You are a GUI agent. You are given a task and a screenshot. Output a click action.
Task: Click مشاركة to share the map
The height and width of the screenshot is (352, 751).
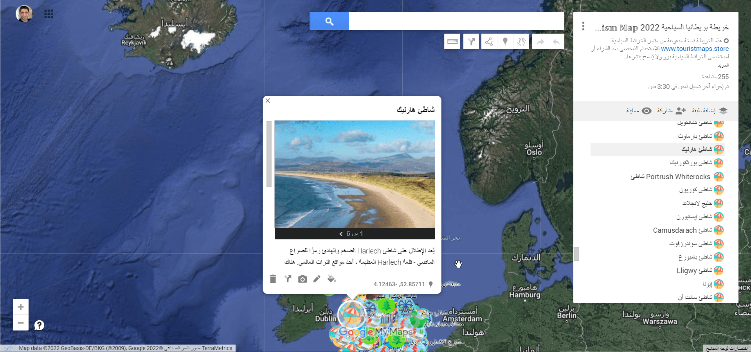672,111
